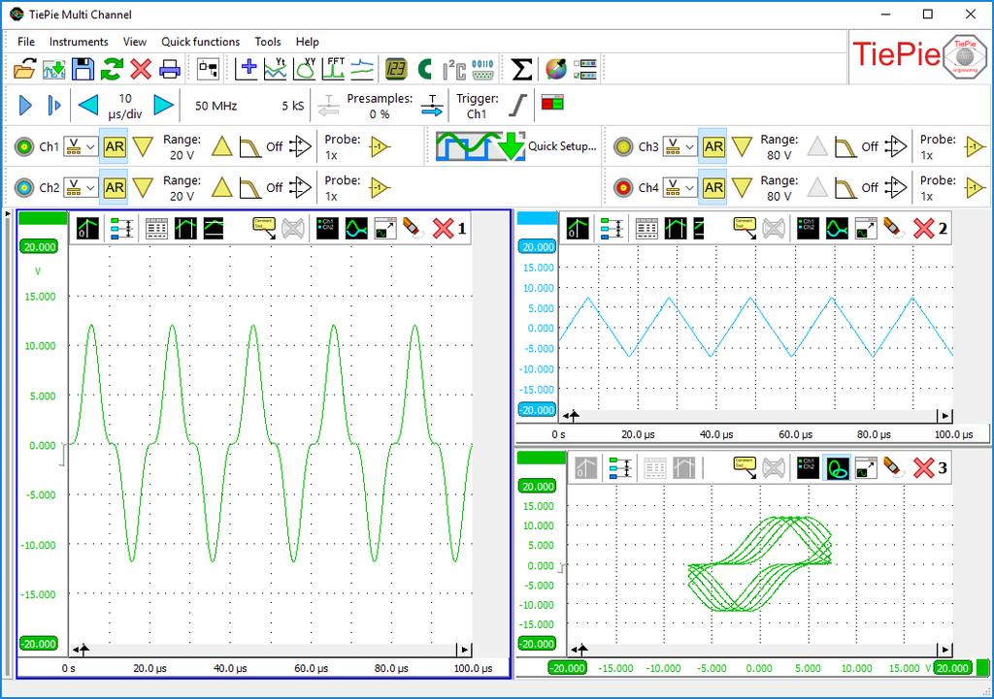Toggle Ch1 auto ranging AR button
The width and height of the screenshot is (994, 699).
(115, 147)
